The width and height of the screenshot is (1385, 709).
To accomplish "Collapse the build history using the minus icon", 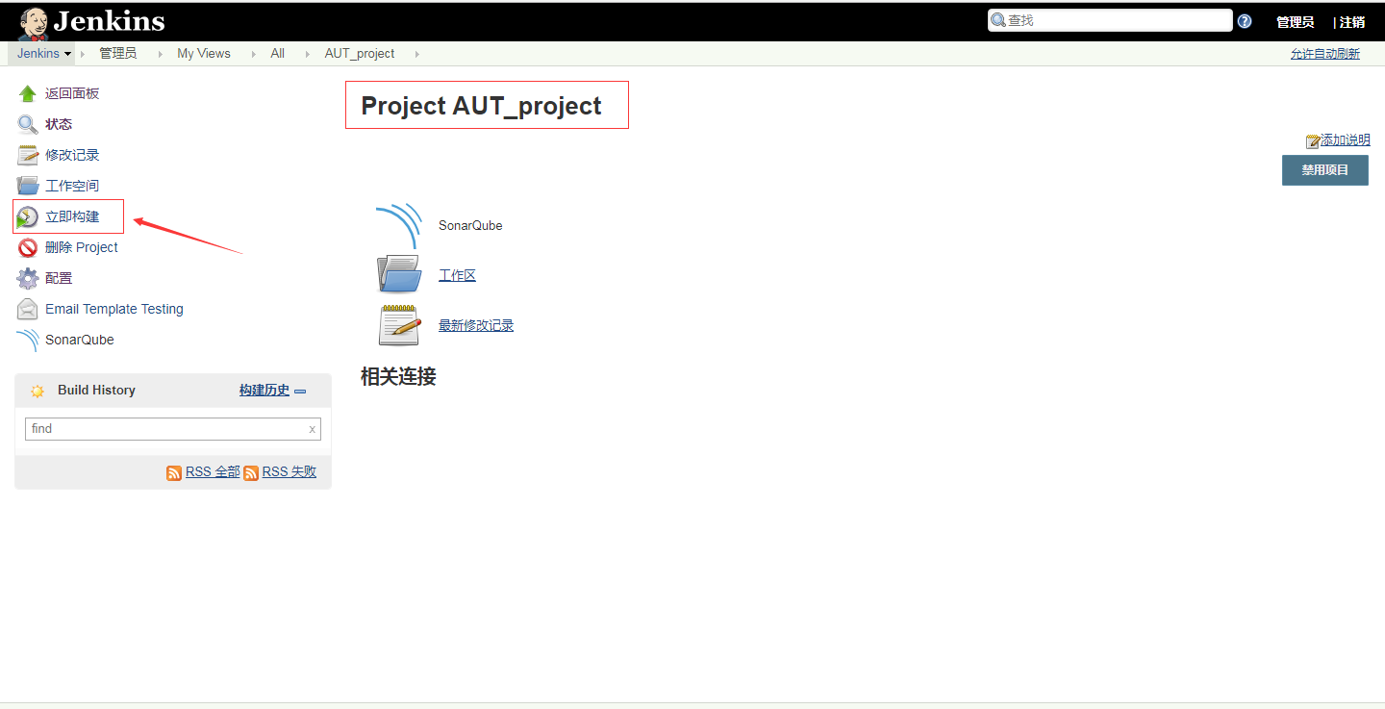I will [x=300, y=392].
